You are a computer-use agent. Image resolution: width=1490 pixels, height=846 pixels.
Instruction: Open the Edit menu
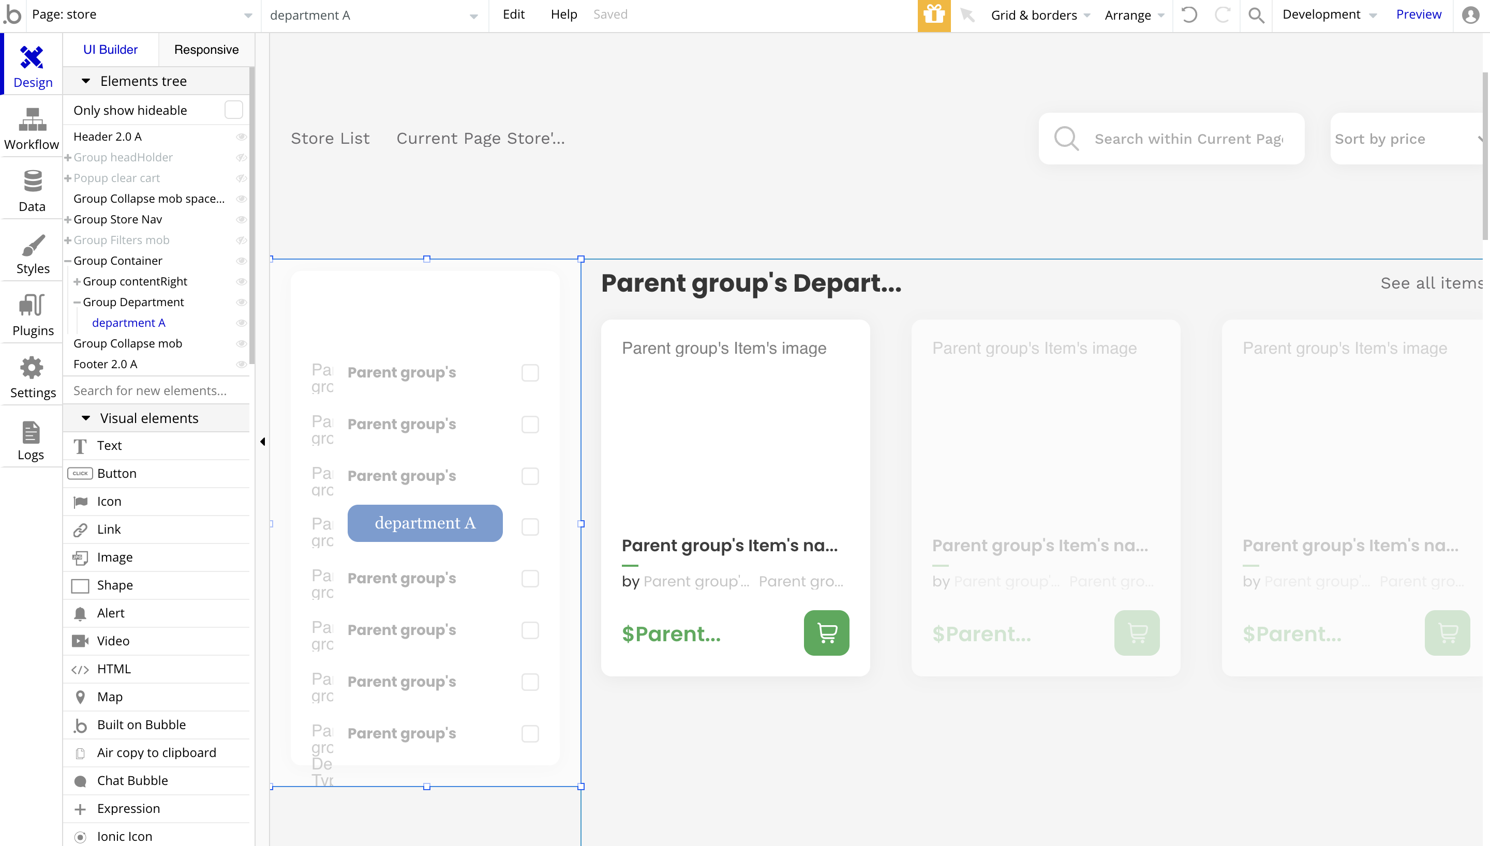tap(513, 14)
